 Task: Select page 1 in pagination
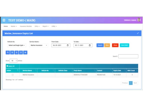tap(131, 83)
